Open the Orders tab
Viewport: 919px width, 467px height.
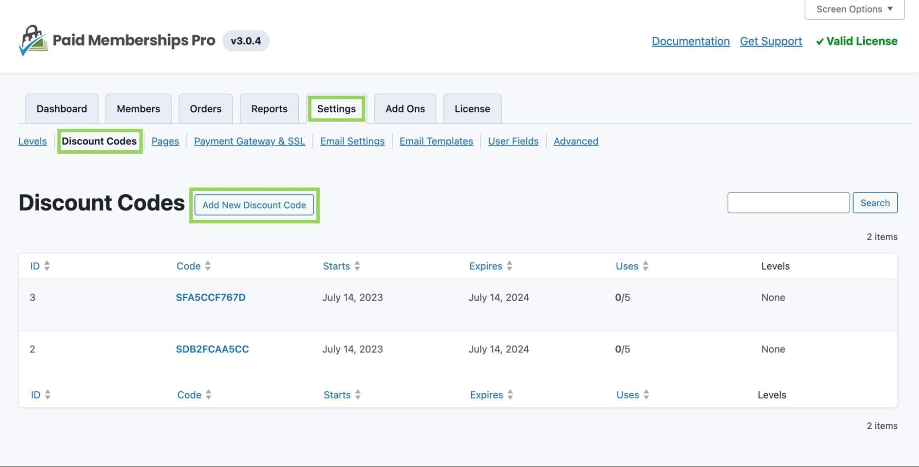pos(205,109)
